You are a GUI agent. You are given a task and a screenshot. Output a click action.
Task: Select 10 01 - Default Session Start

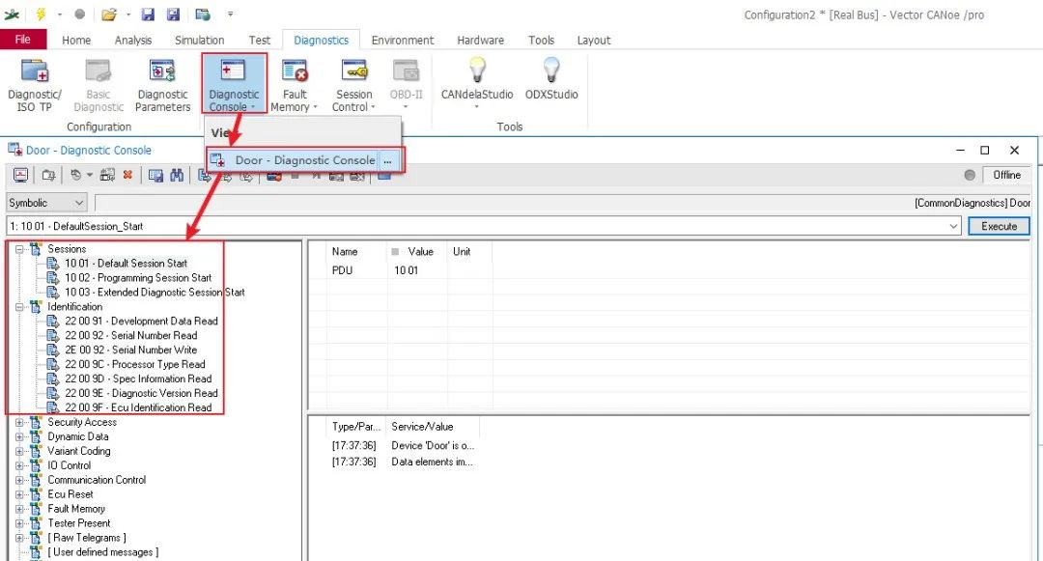click(x=126, y=264)
